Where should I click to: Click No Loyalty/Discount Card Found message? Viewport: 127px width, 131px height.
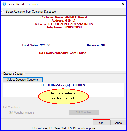63,53
